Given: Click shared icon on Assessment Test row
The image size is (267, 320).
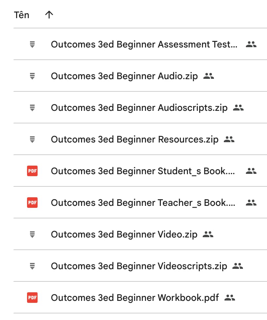Looking at the screenshot, I should pos(251,44).
